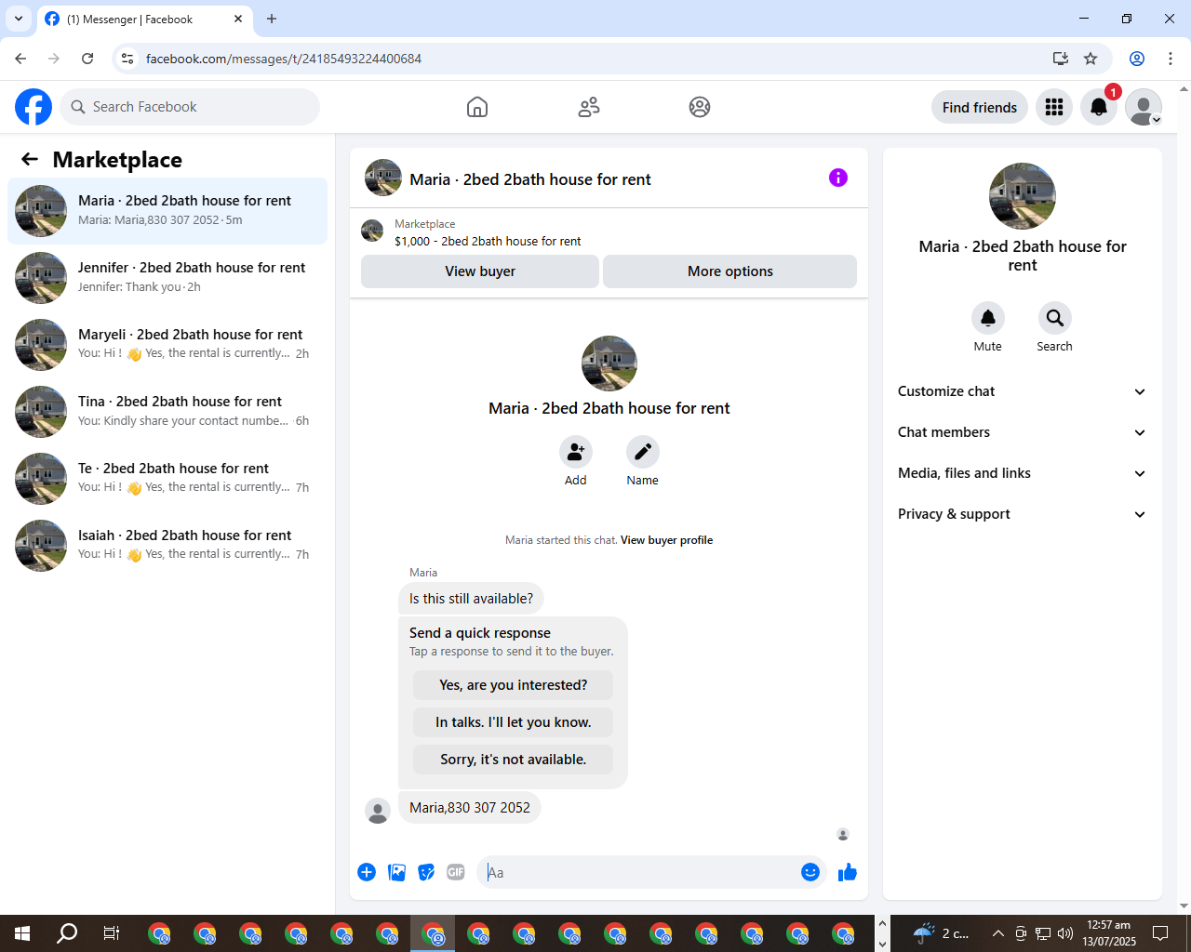Show hidden system tray icons
The height and width of the screenshot is (952, 1191).
click(x=997, y=933)
